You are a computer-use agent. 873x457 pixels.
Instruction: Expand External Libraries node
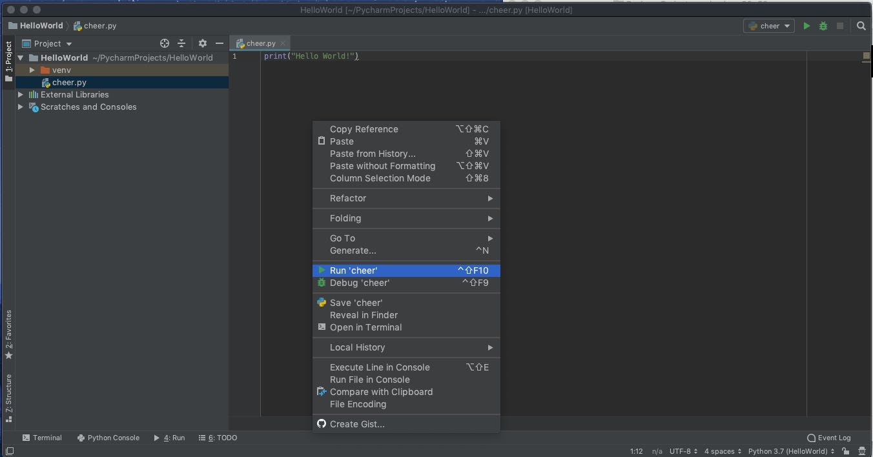pyautogui.click(x=21, y=94)
